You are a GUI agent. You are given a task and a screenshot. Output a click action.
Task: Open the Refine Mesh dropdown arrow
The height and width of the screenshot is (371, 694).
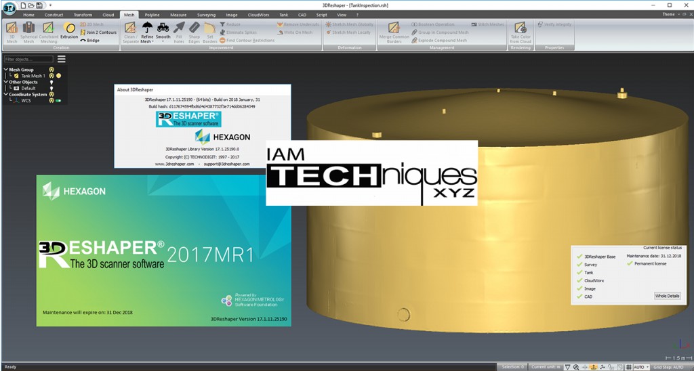[x=152, y=41]
